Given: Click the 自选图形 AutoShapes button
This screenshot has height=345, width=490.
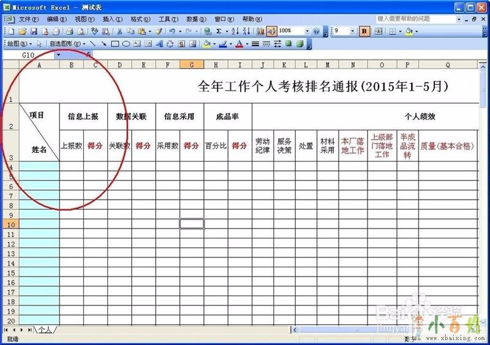Looking at the screenshot, I should (x=63, y=44).
